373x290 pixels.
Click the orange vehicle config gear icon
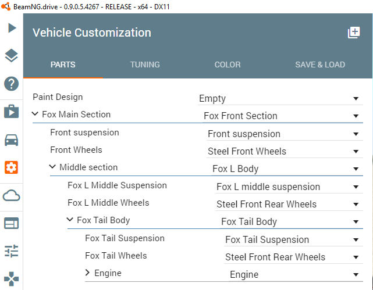pos(12,167)
